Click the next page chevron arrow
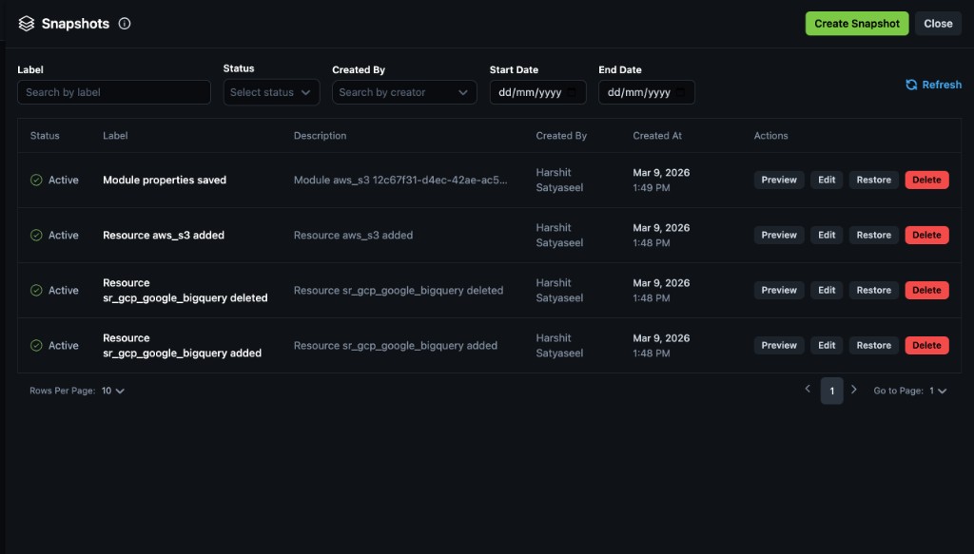974x554 pixels. point(854,390)
